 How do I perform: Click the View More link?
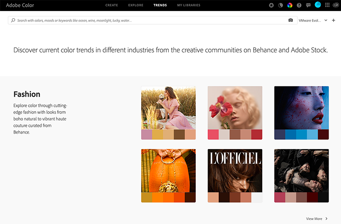click(x=314, y=218)
